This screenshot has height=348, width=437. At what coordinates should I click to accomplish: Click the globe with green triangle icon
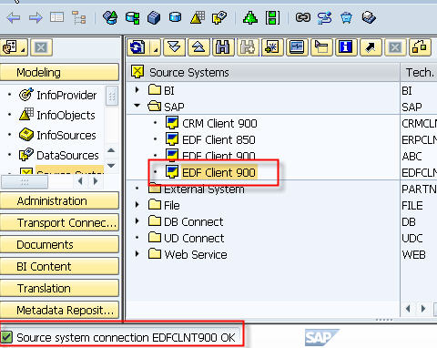pos(110,17)
